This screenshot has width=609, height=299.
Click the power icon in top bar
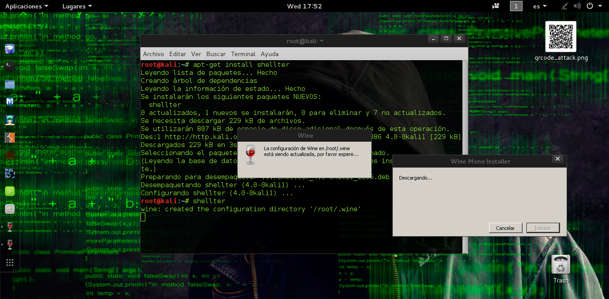(x=590, y=6)
